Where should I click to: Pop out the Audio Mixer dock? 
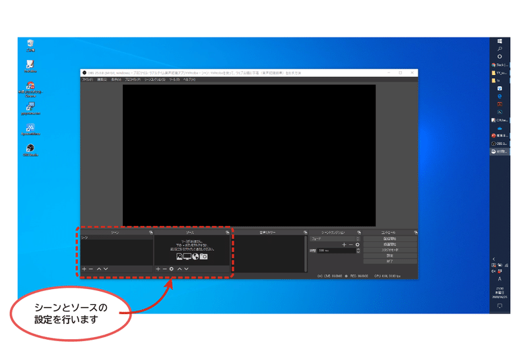[306, 232]
